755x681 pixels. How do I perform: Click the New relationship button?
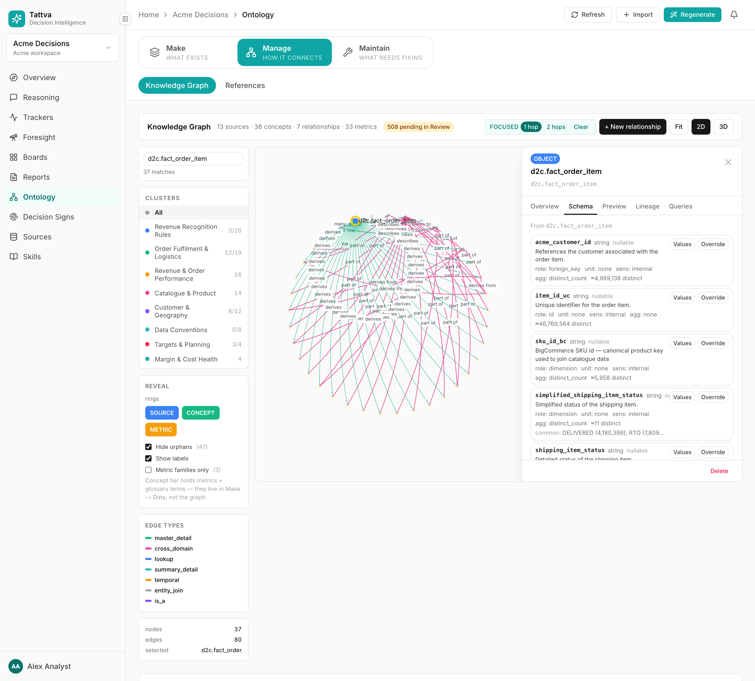coord(633,127)
